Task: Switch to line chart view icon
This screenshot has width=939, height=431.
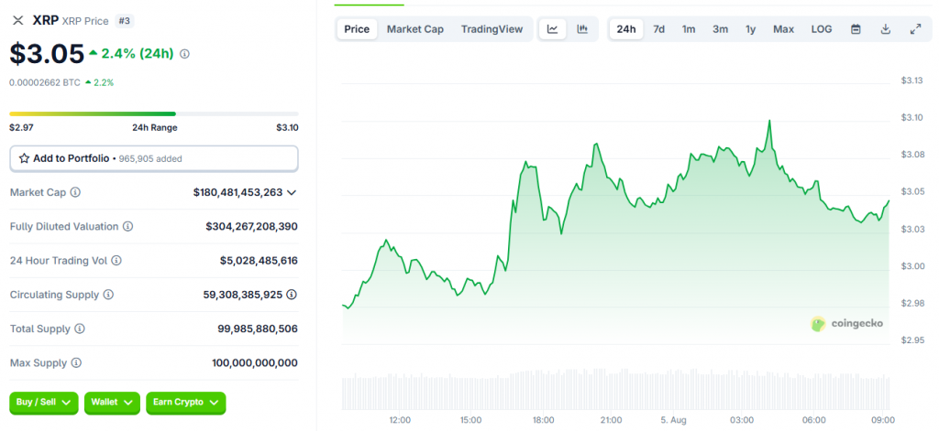Action: tap(552, 29)
